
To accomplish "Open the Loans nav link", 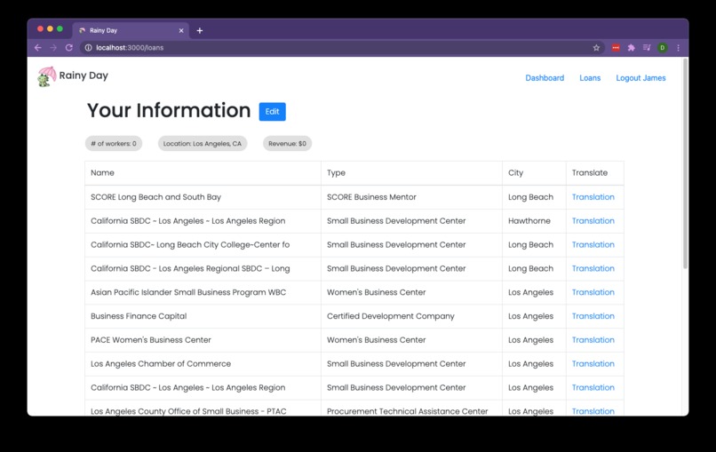I will [x=590, y=78].
